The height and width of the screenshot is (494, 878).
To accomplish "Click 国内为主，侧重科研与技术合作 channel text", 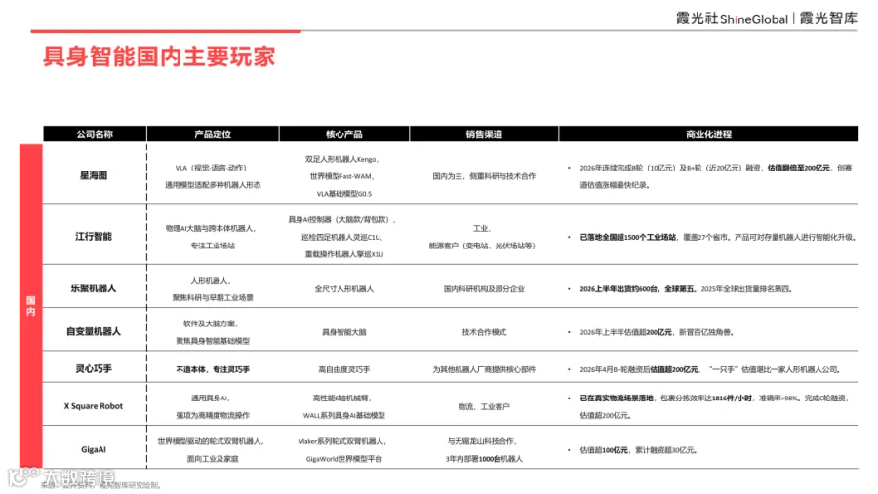I will pyautogui.click(x=484, y=176).
